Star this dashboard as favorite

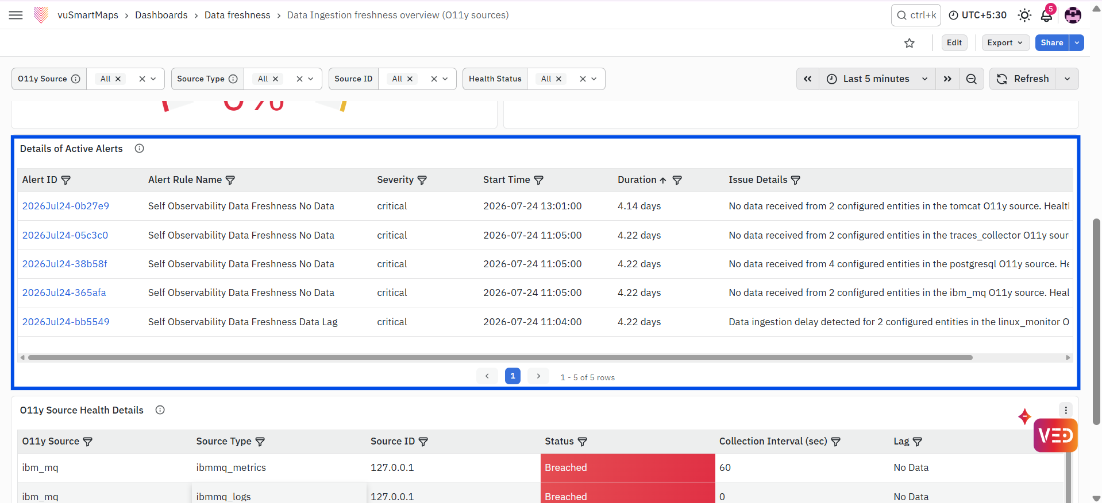point(909,43)
